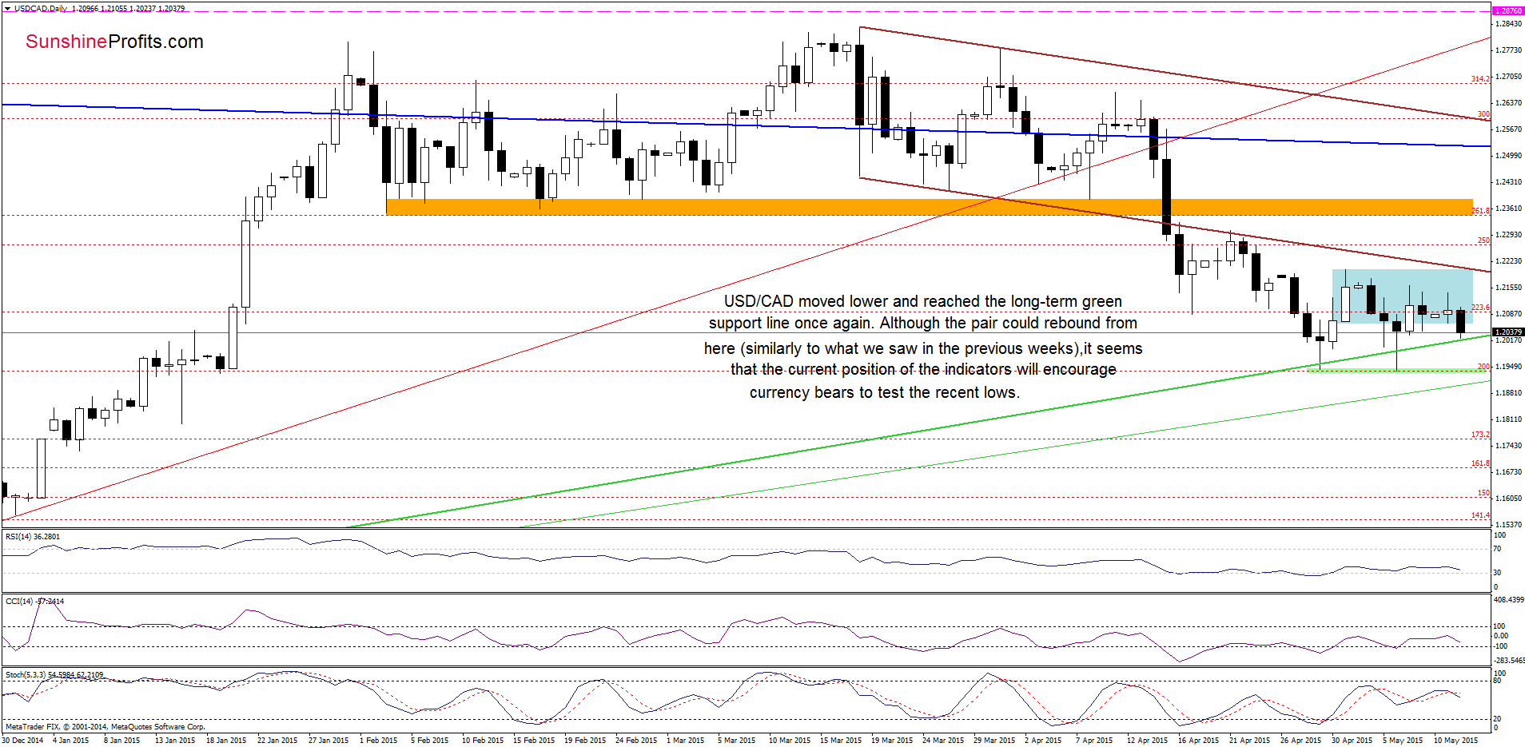
Task: Select the 314.2 Fibonacci level label
Action: point(1480,79)
